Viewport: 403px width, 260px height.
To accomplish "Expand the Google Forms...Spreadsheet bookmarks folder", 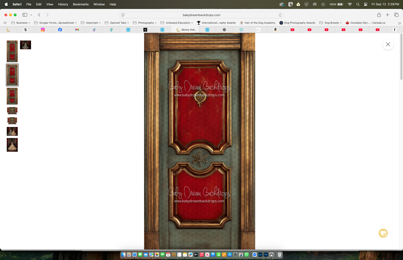I will 55,23.
